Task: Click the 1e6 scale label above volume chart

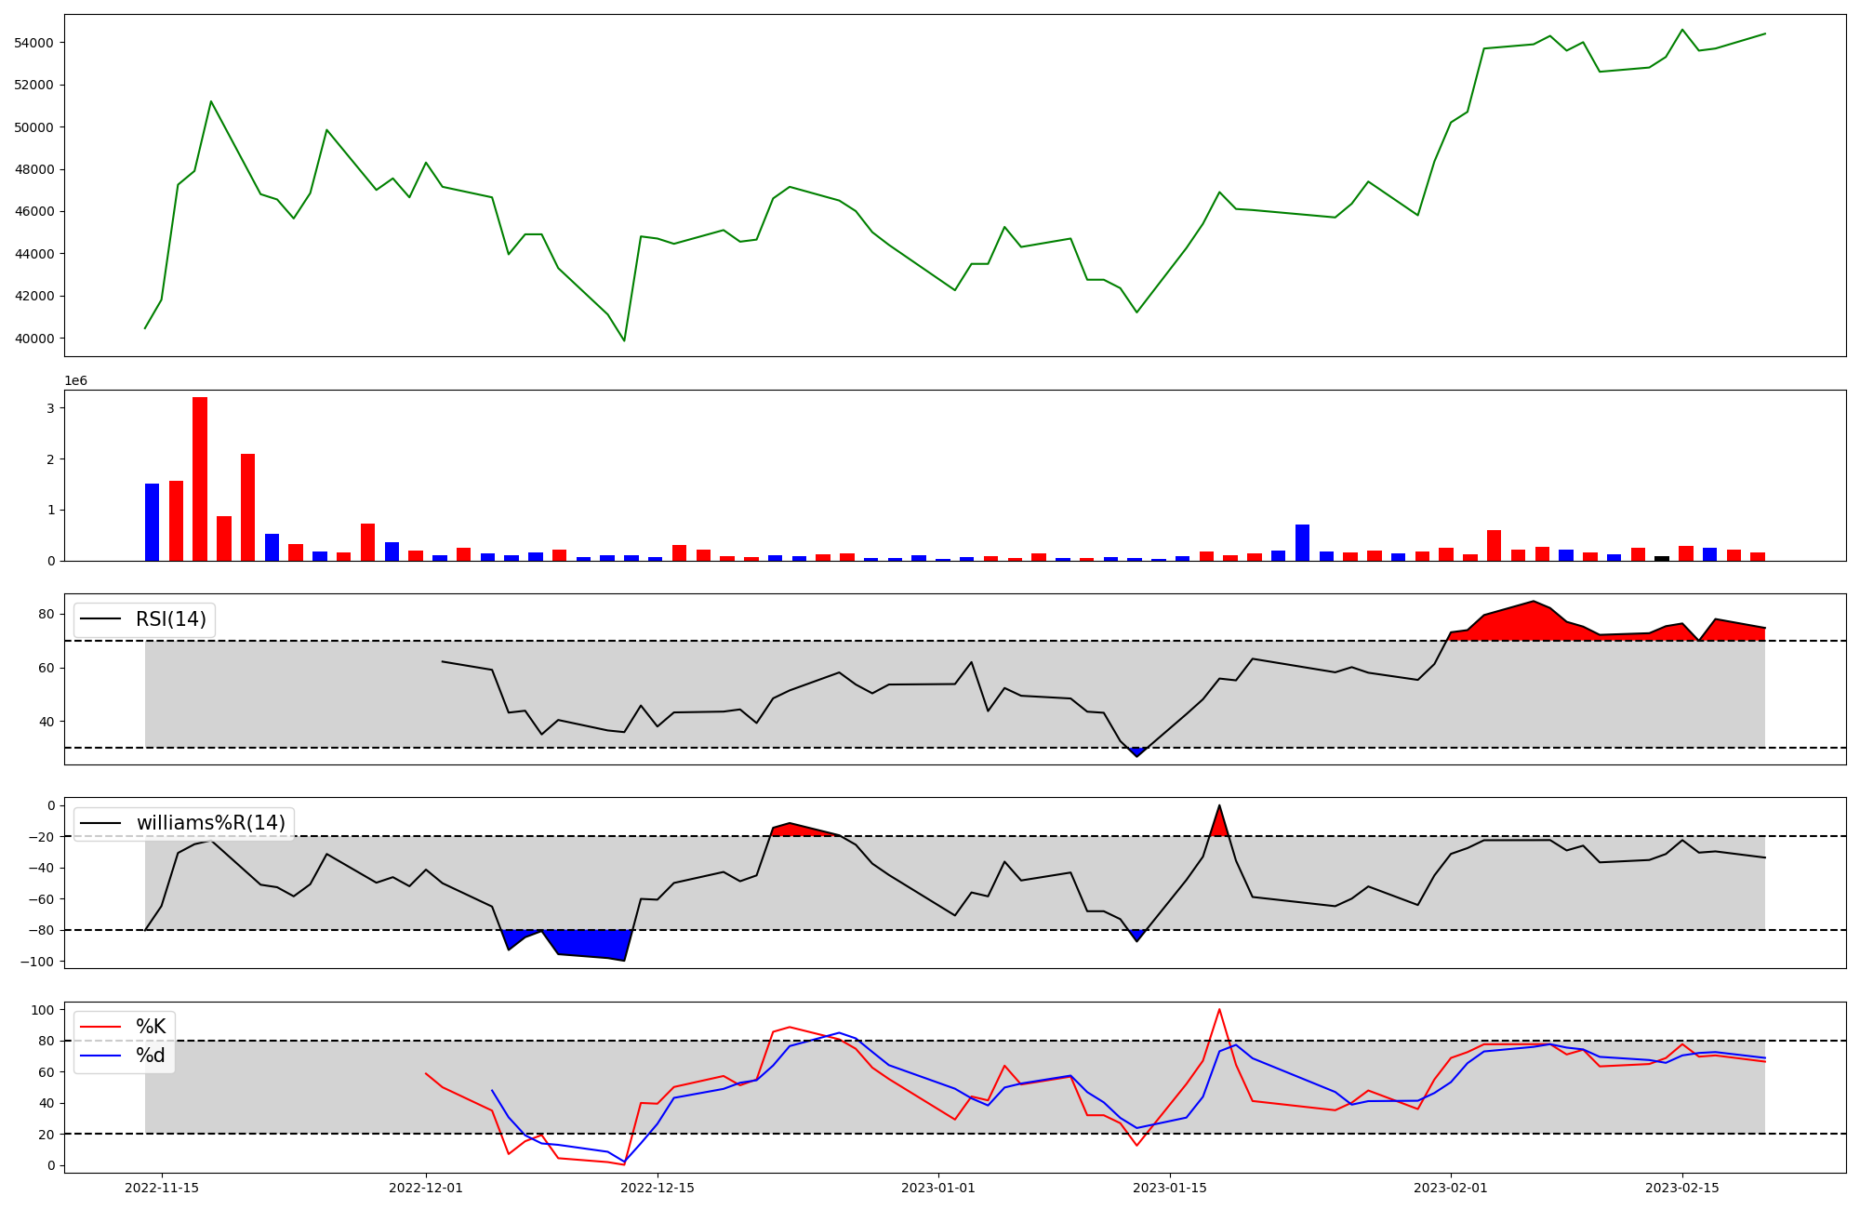Action: [x=75, y=381]
